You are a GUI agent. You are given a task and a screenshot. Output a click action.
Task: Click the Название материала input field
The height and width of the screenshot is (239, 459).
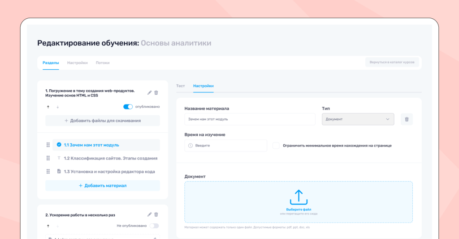point(250,119)
